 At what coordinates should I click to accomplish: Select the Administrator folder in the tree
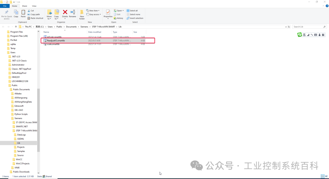pyautogui.click(x=18, y=65)
